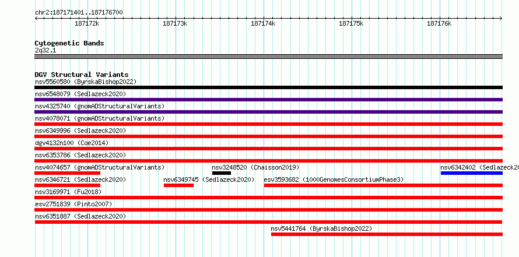
Task: Select the red esv3593682 variant bar
Action: coord(383,185)
